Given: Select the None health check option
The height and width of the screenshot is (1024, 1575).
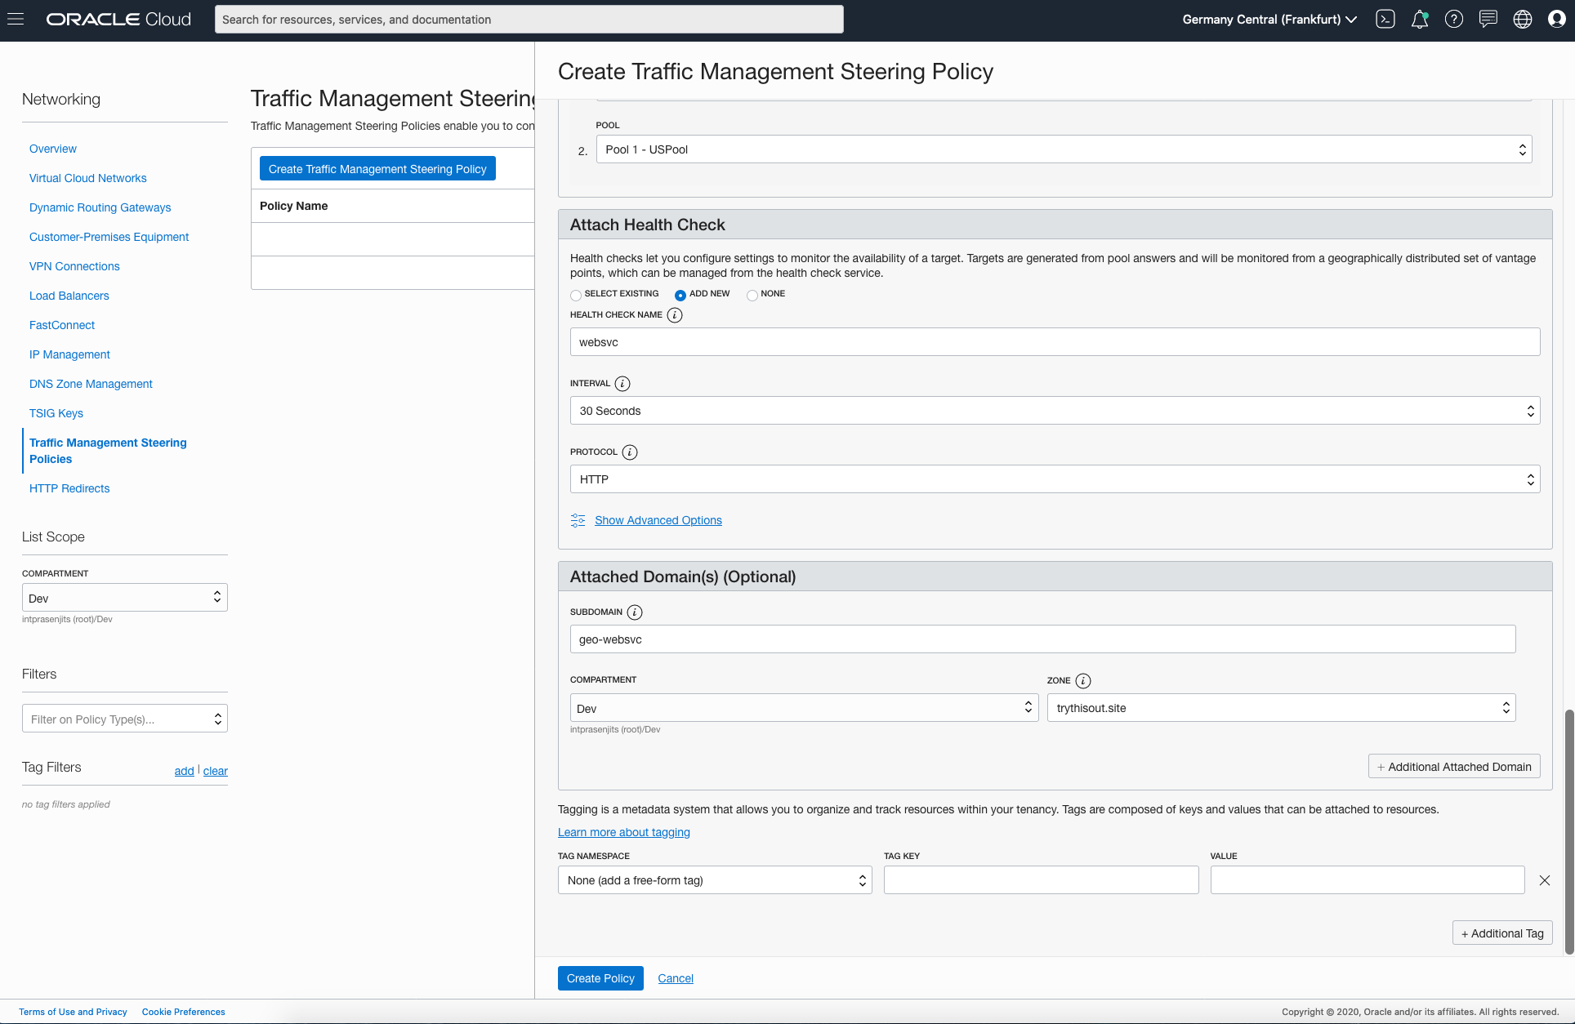Looking at the screenshot, I should point(752,295).
